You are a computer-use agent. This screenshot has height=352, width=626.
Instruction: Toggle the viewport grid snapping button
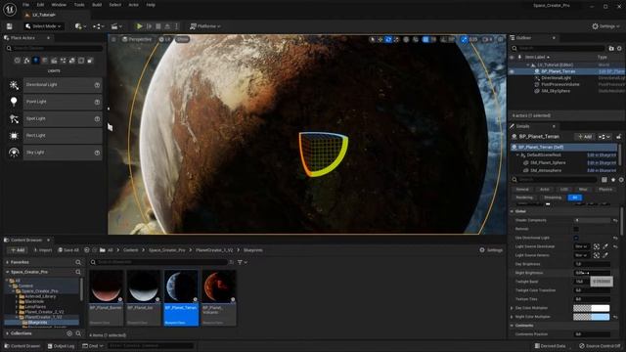coord(425,39)
